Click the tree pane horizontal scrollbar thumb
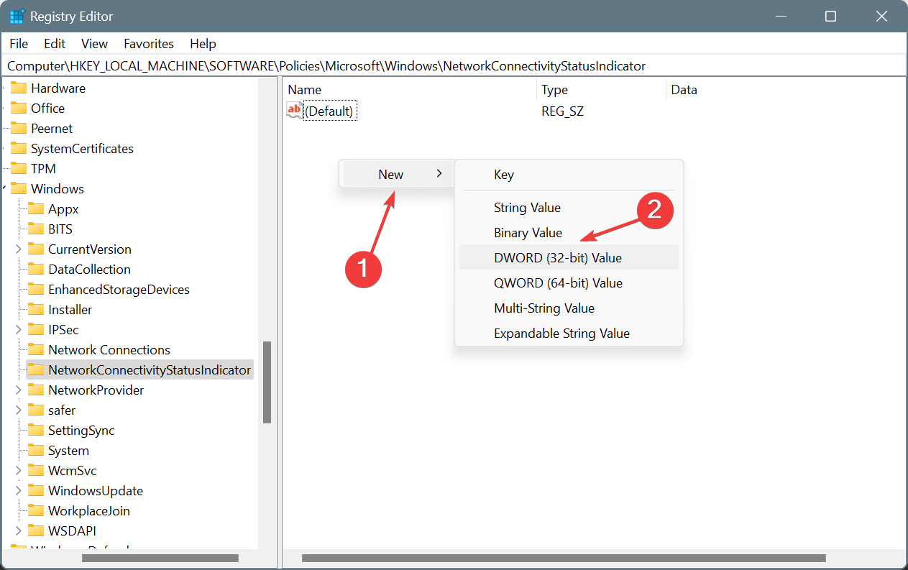Viewport: 908px width, 570px height. pos(160,558)
